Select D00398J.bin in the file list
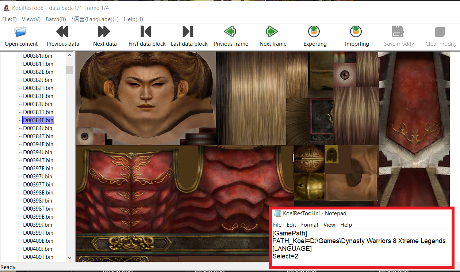Screen dimensions: 460x272 click(38, 200)
